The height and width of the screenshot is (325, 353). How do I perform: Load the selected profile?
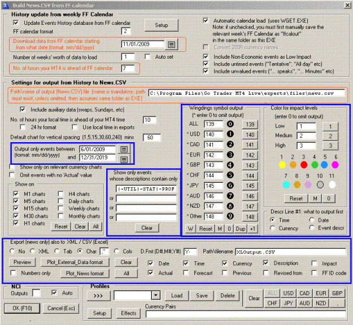177,295
